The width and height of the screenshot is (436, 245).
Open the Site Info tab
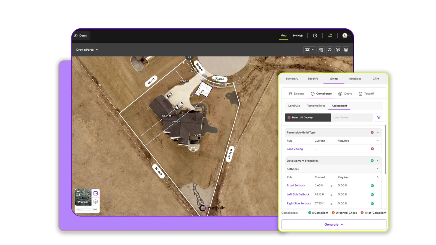(313, 79)
